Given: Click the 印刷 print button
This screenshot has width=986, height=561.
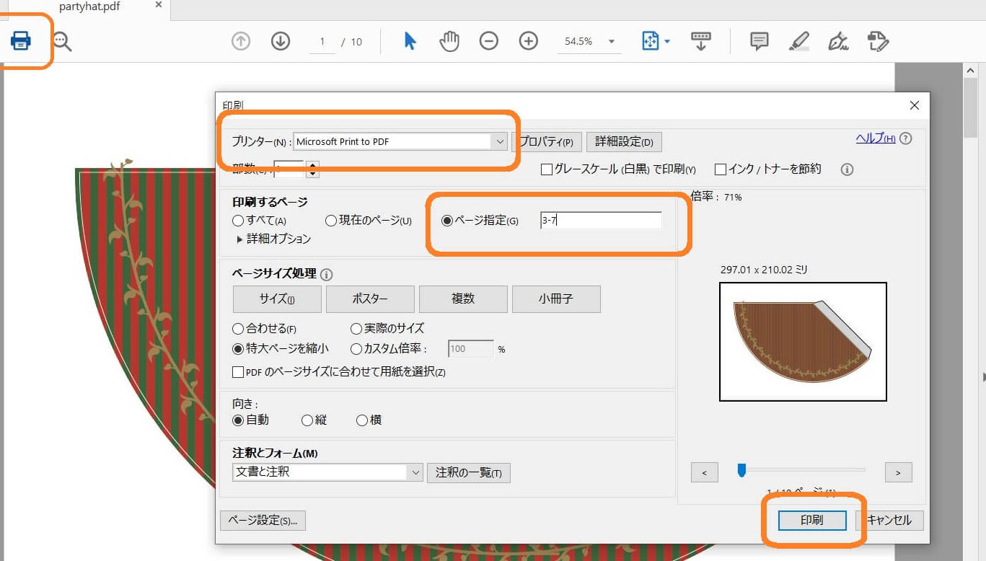Looking at the screenshot, I should (x=812, y=520).
